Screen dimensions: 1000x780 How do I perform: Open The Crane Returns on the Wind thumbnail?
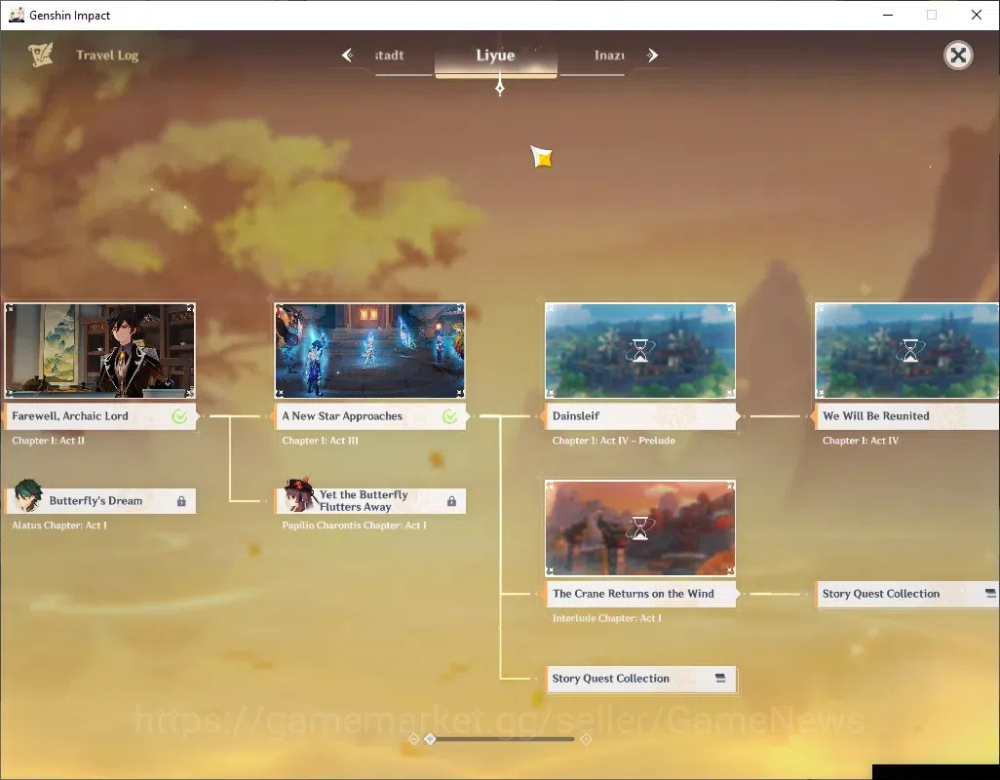tap(640, 528)
